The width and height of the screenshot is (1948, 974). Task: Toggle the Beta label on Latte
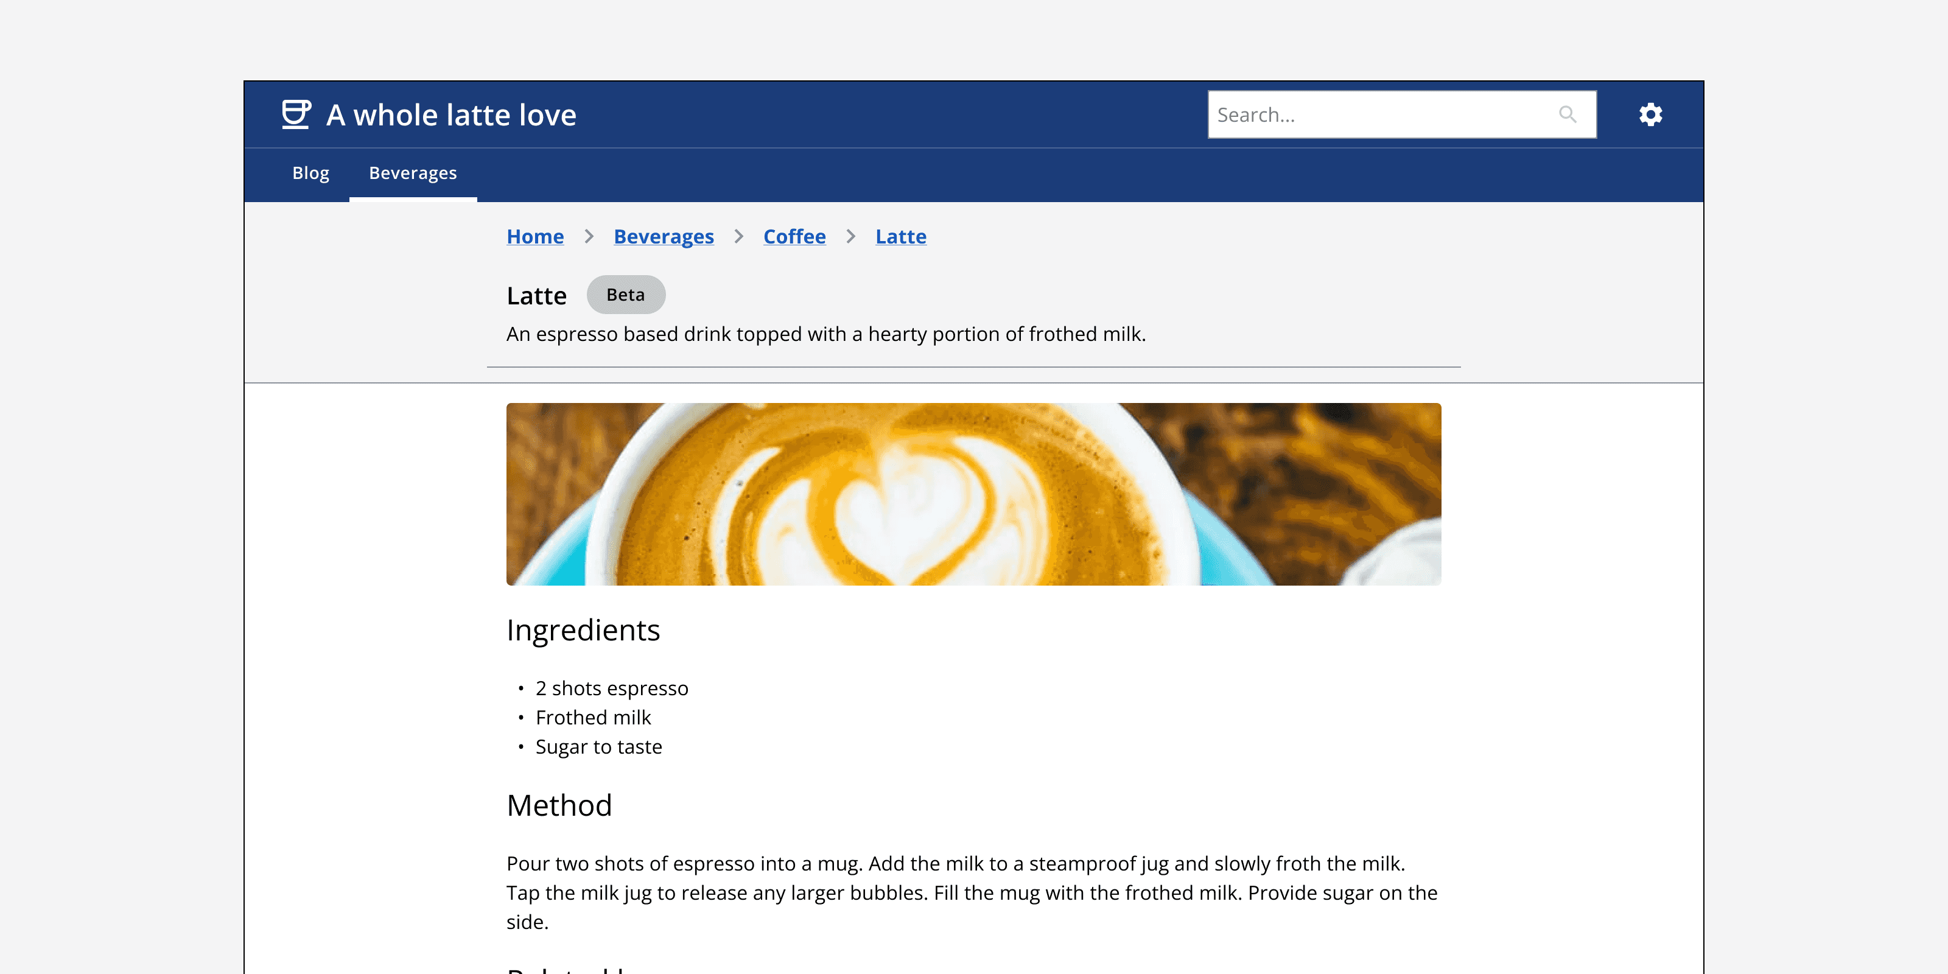625,295
